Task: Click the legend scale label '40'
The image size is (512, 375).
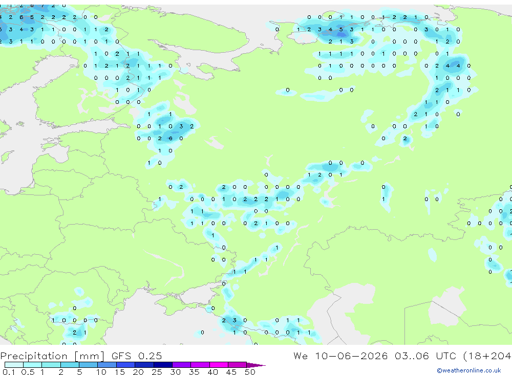Action: pyautogui.click(x=212, y=372)
